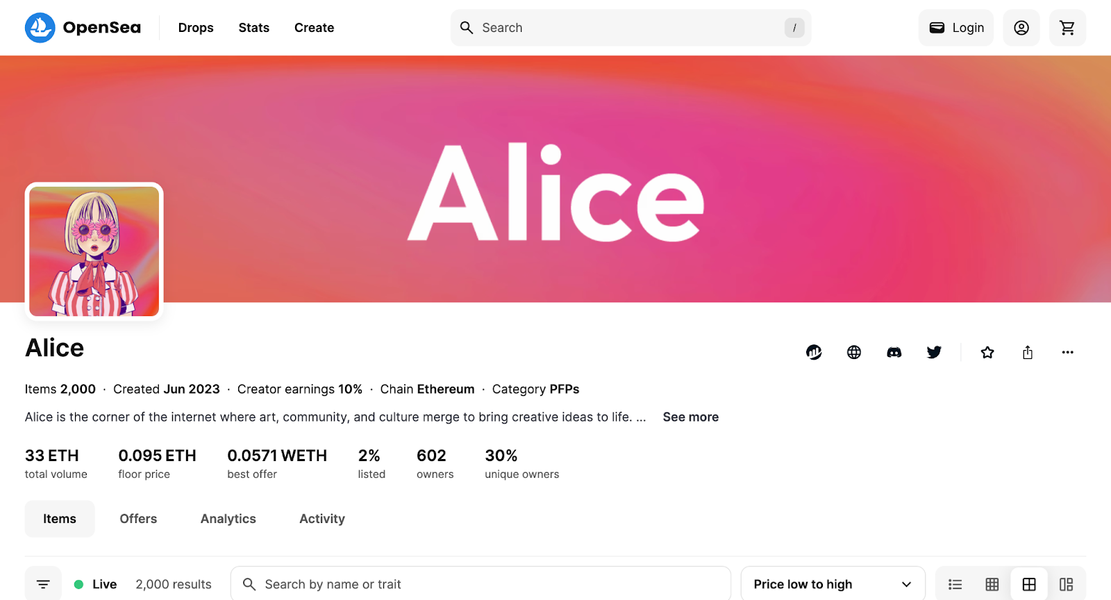Click magnifier icon in trait search
Screen dimensions: 1111x600
(x=249, y=584)
